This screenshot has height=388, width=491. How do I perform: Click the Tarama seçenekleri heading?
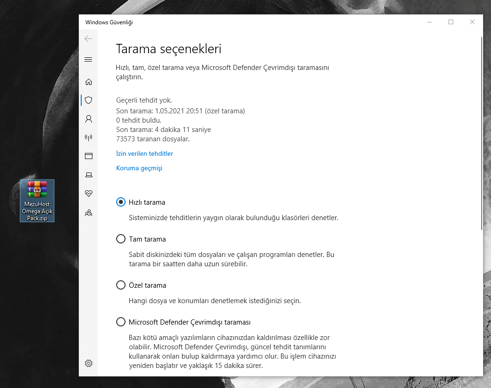point(169,49)
